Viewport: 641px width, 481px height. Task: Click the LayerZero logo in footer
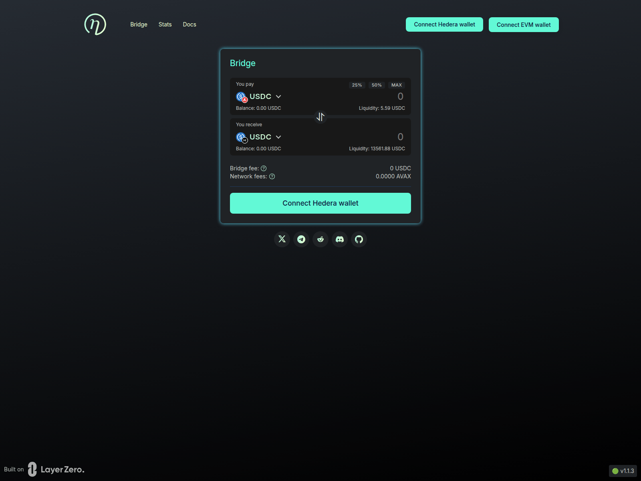pyautogui.click(x=56, y=469)
